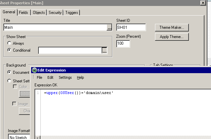Click the left scroll arrow of expression editor
The height and width of the screenshot is (139, 211).
(38, 138)
